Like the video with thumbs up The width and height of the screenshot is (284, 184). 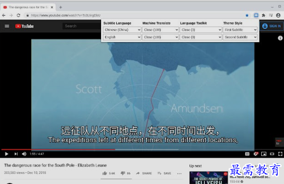point(109,173)
